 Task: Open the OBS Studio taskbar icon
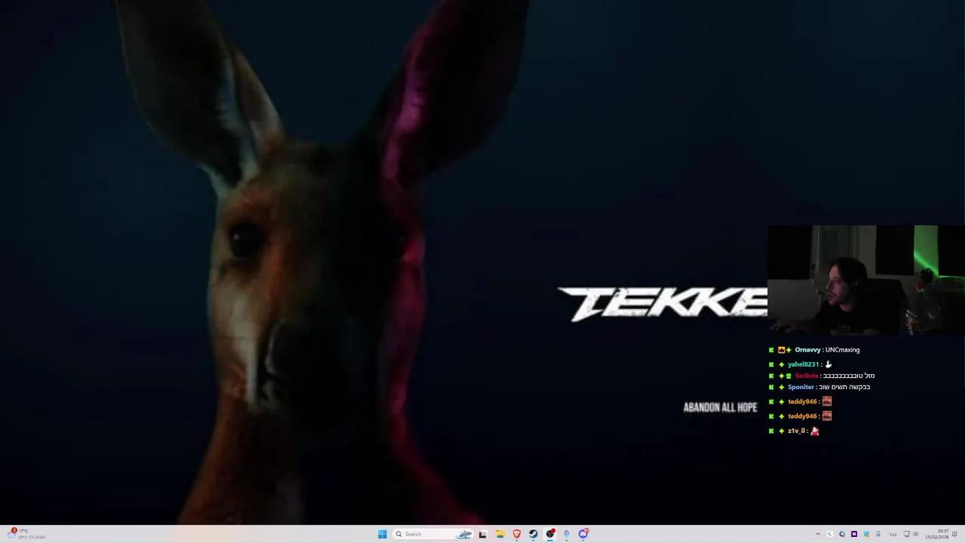[x=550, y=534]
